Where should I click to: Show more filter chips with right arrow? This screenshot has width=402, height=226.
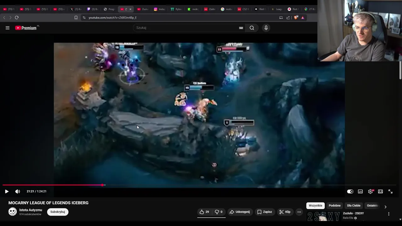click(x=385, y=207)
